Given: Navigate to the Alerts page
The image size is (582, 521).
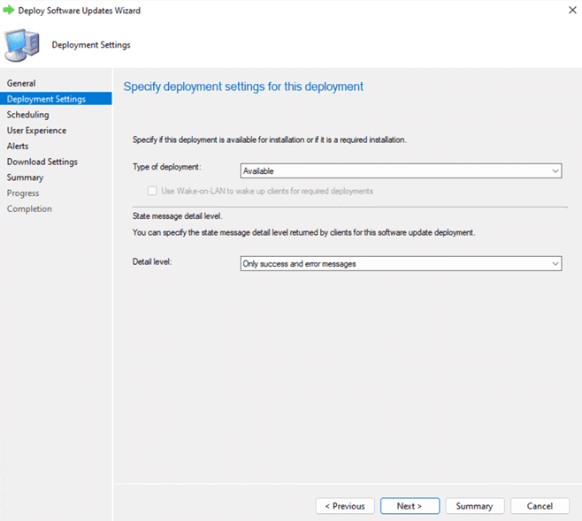Looking at the screenshot, I should [18, 146].
